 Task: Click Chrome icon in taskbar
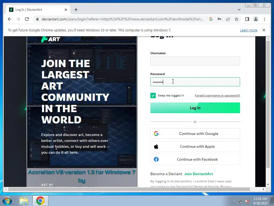tap(40, 201)
